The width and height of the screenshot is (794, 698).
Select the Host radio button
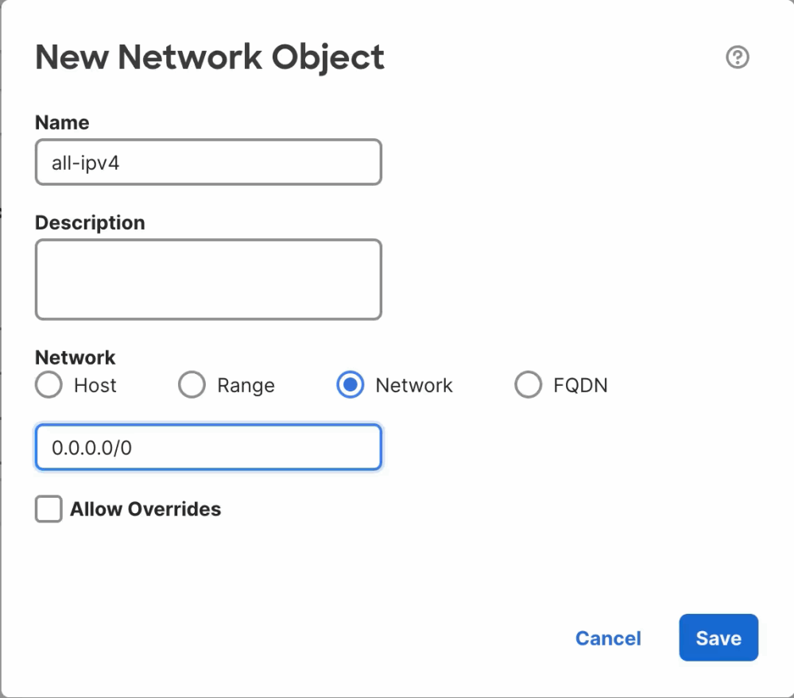click(48, 385)
